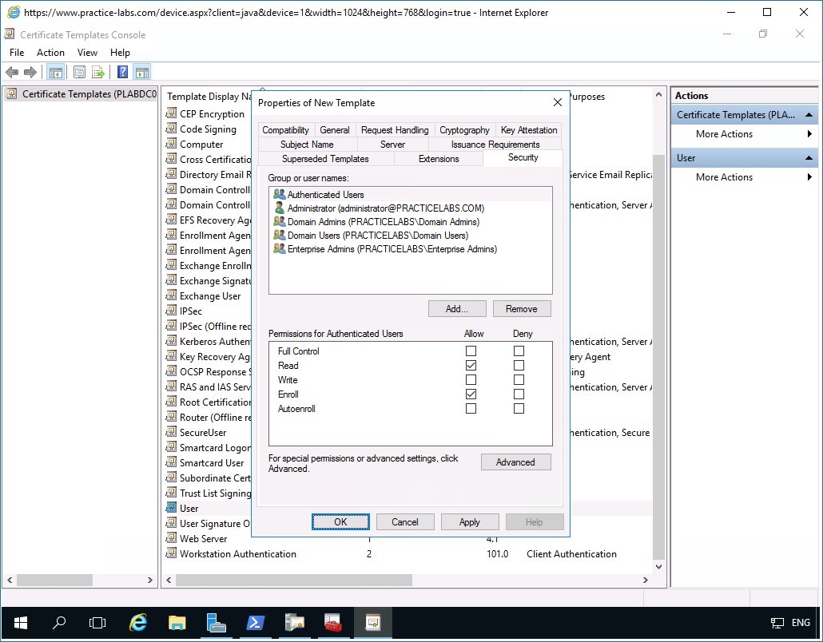Expand More Actions arrow under User

(x=809, y=177)
